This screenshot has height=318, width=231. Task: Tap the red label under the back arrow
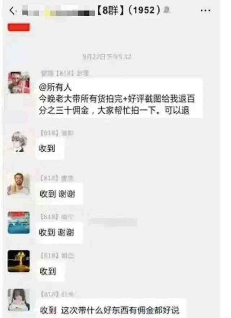click(x=19, y=27)
